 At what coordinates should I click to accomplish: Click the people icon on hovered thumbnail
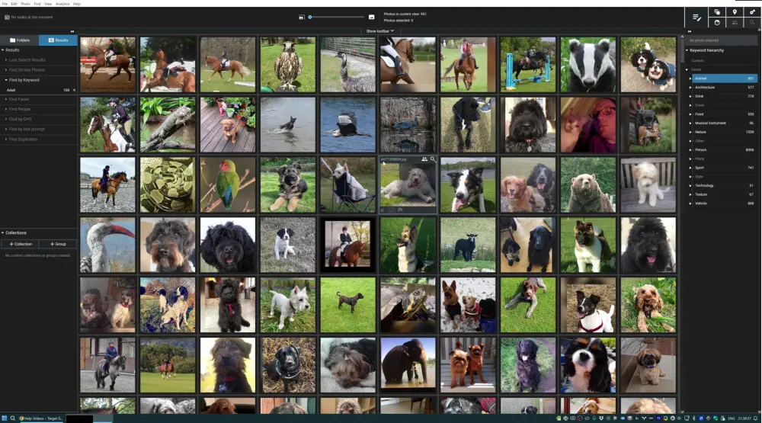click(x=424, y=159)
